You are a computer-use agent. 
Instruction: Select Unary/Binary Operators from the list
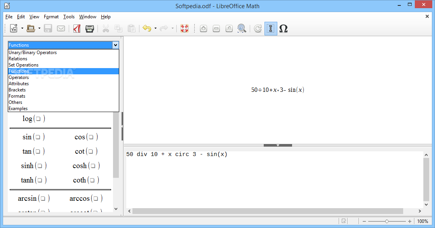(64, 53)
